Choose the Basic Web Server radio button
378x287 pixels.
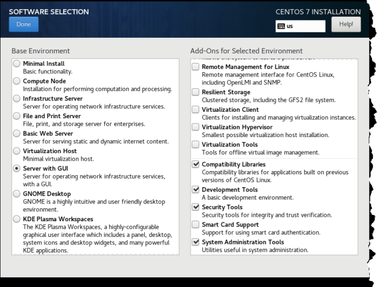coord(17,133)
